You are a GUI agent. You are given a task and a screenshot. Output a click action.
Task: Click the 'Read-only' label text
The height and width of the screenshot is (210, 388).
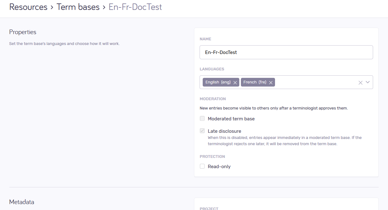[x=219, y=167]
